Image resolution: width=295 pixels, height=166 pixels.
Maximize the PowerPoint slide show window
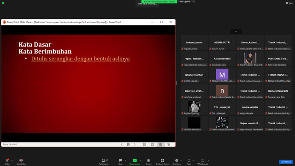161,22
